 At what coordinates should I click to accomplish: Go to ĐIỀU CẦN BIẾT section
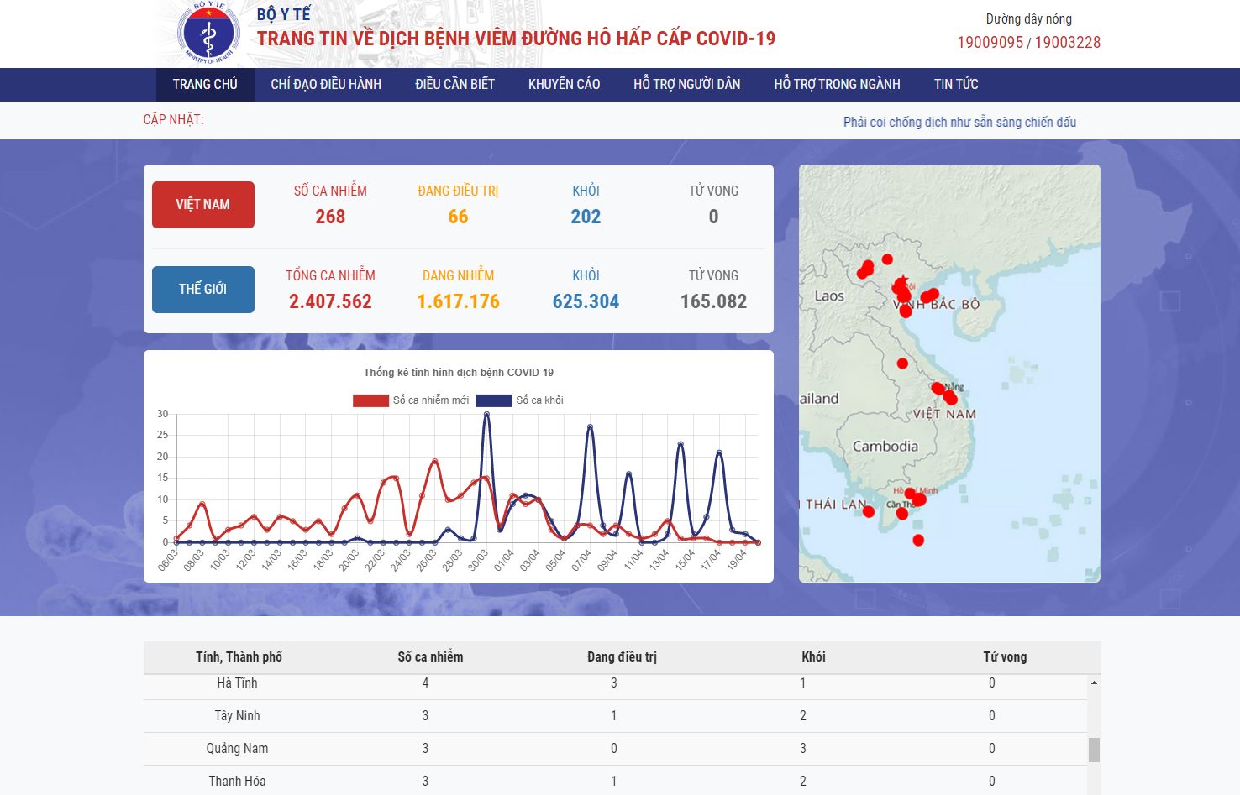click(x=454, y=85)
